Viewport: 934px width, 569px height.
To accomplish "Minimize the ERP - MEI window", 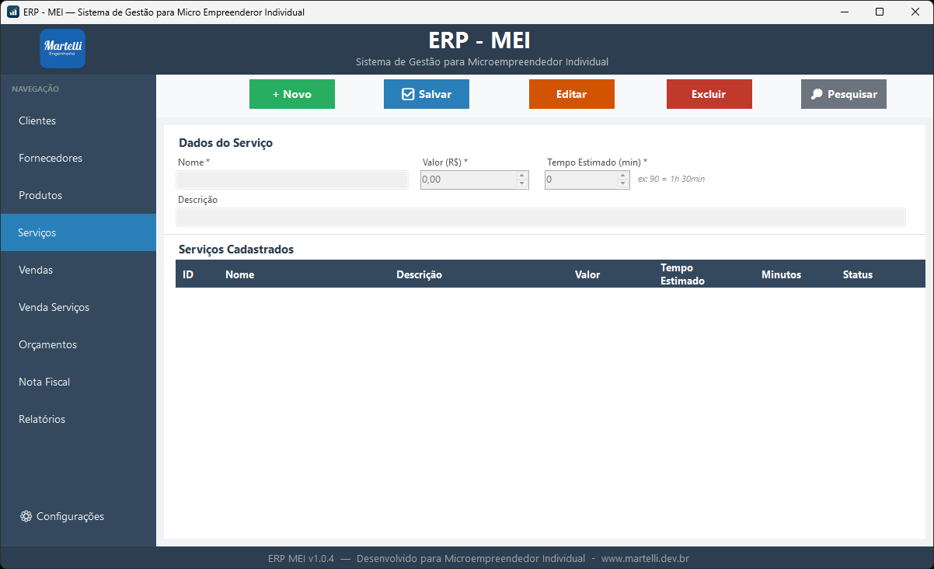I will 844,12.
